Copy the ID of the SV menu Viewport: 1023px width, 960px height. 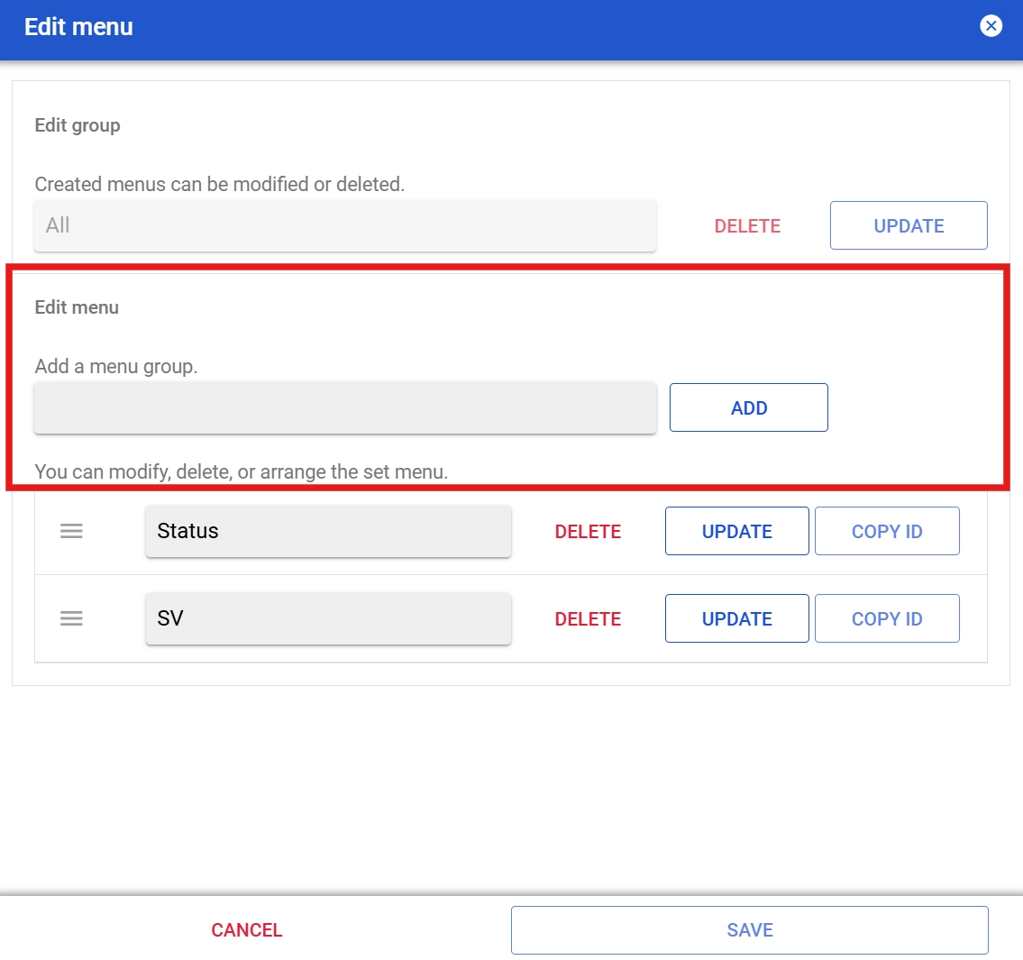(x=887, y=619)
